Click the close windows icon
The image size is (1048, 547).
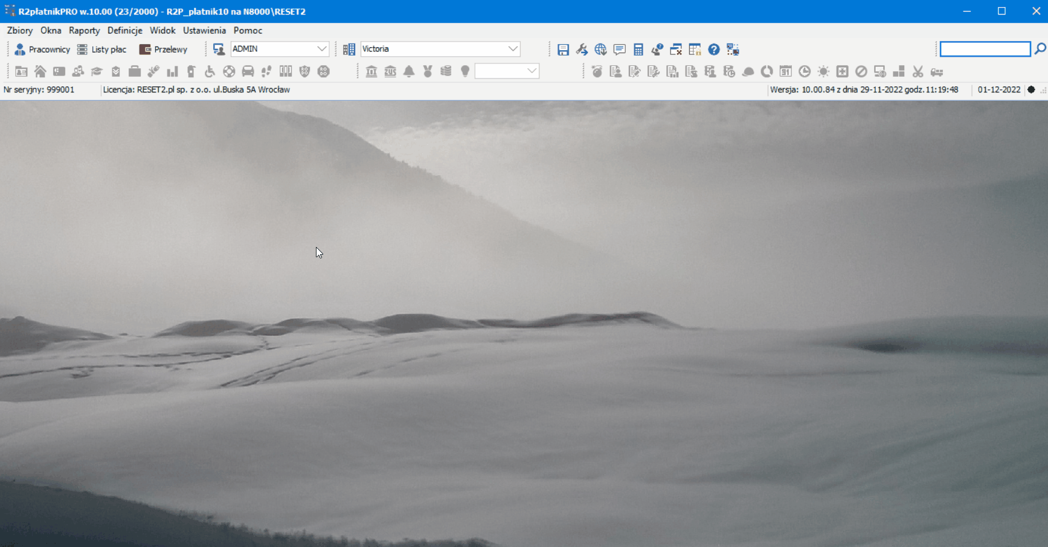676,50
